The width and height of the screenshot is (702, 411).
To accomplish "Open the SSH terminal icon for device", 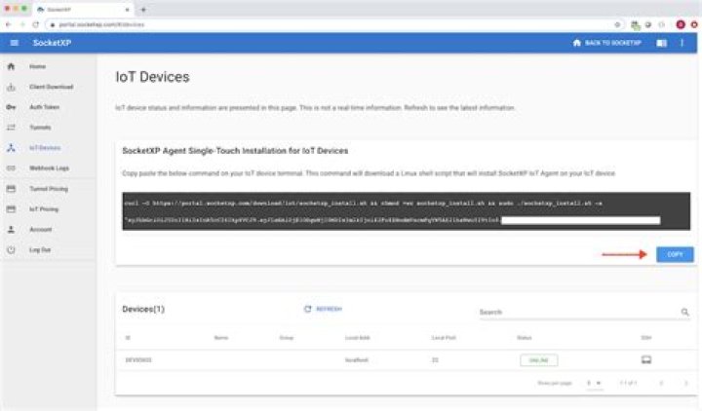I will point(645,359).
